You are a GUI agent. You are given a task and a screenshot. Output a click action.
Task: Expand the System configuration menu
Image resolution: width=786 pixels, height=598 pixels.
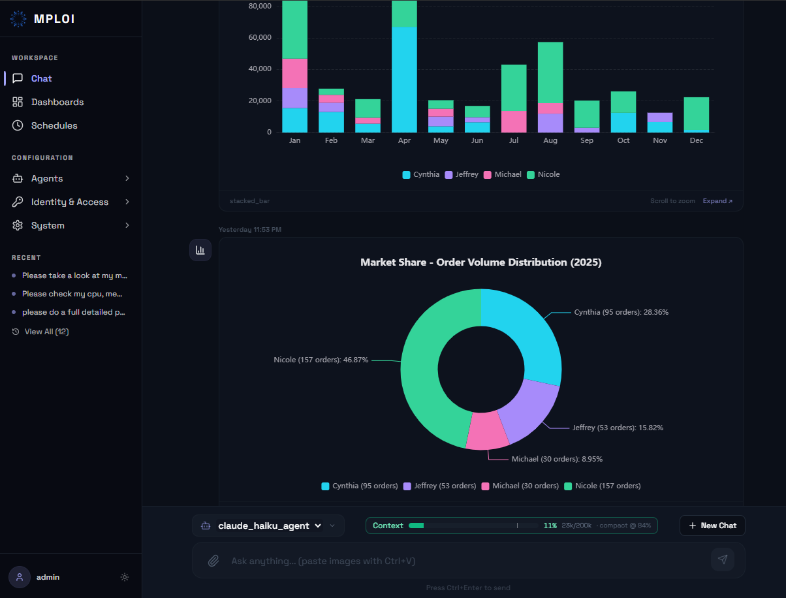point(71,225)
